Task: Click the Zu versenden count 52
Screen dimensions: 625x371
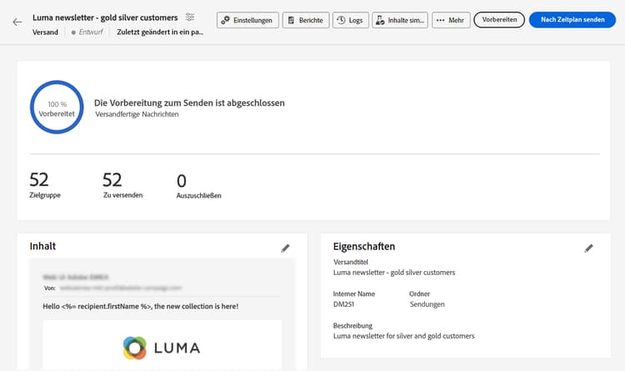Action: tap(112, 179)
